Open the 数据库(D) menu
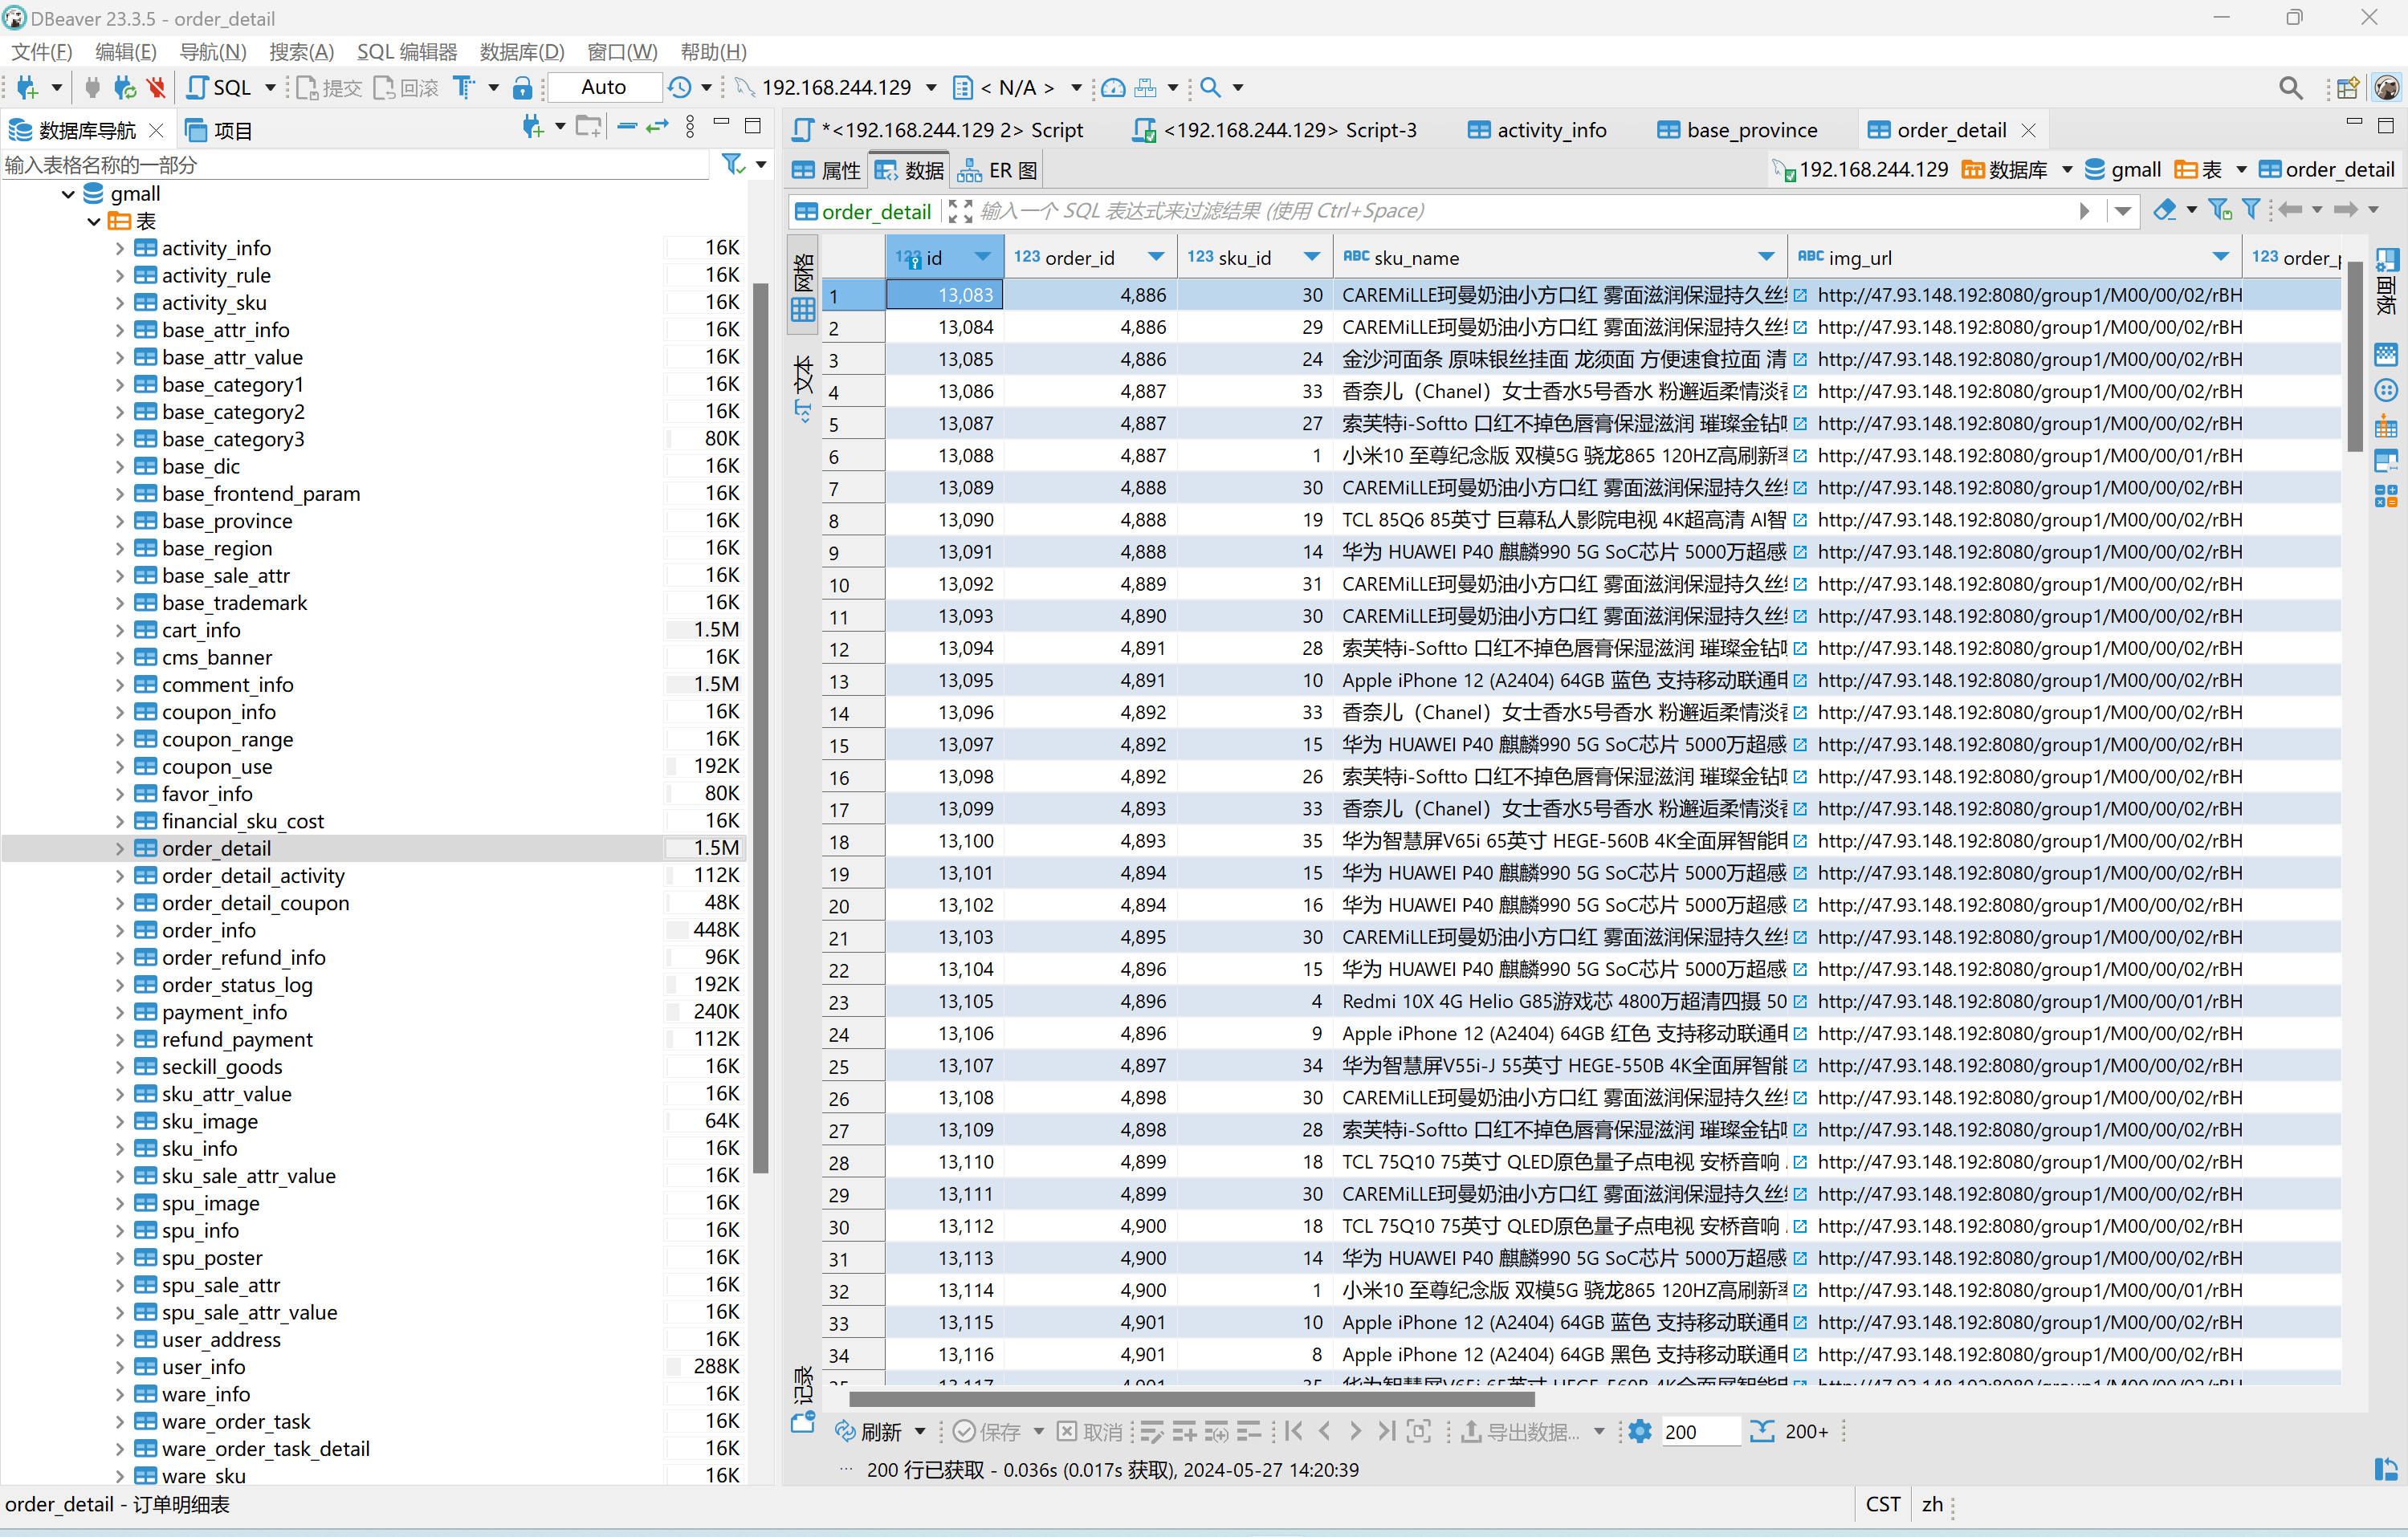2408x1537 pixels. pos(521,52)
